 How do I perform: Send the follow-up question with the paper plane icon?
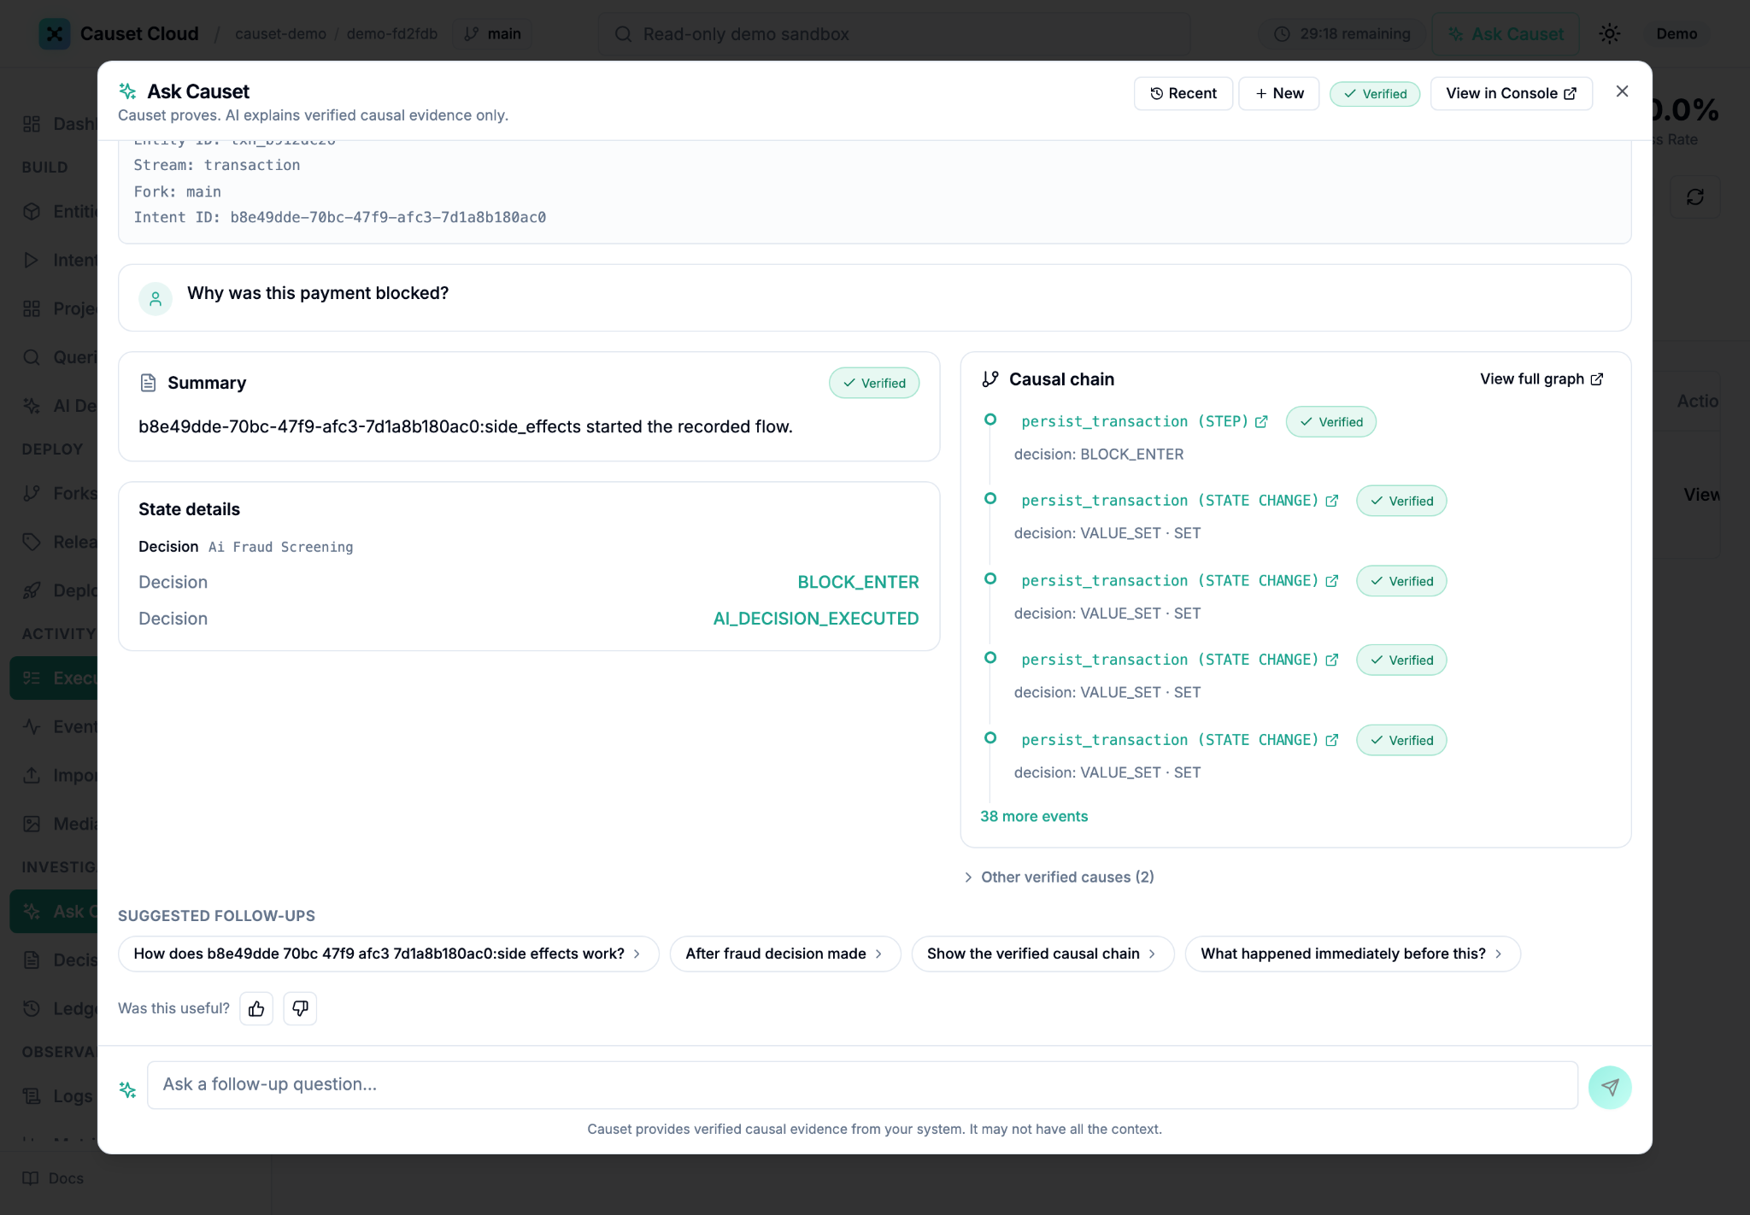pos(1610,1088)
